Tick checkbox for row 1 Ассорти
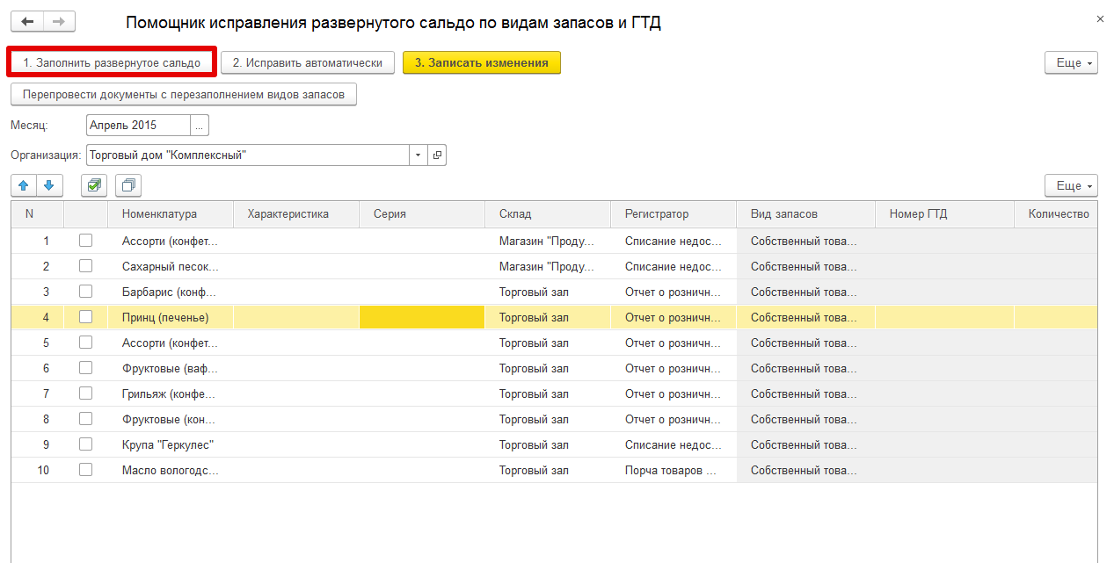1114x563 pixels. point(85,241)
